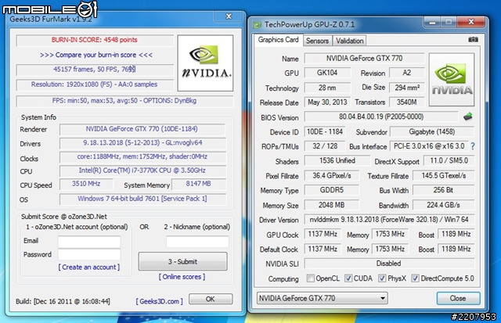Click the GPU Clock field 1137 MHz
Image resolution: width=501 pixels, height=323 pixels.
[323, 235]
